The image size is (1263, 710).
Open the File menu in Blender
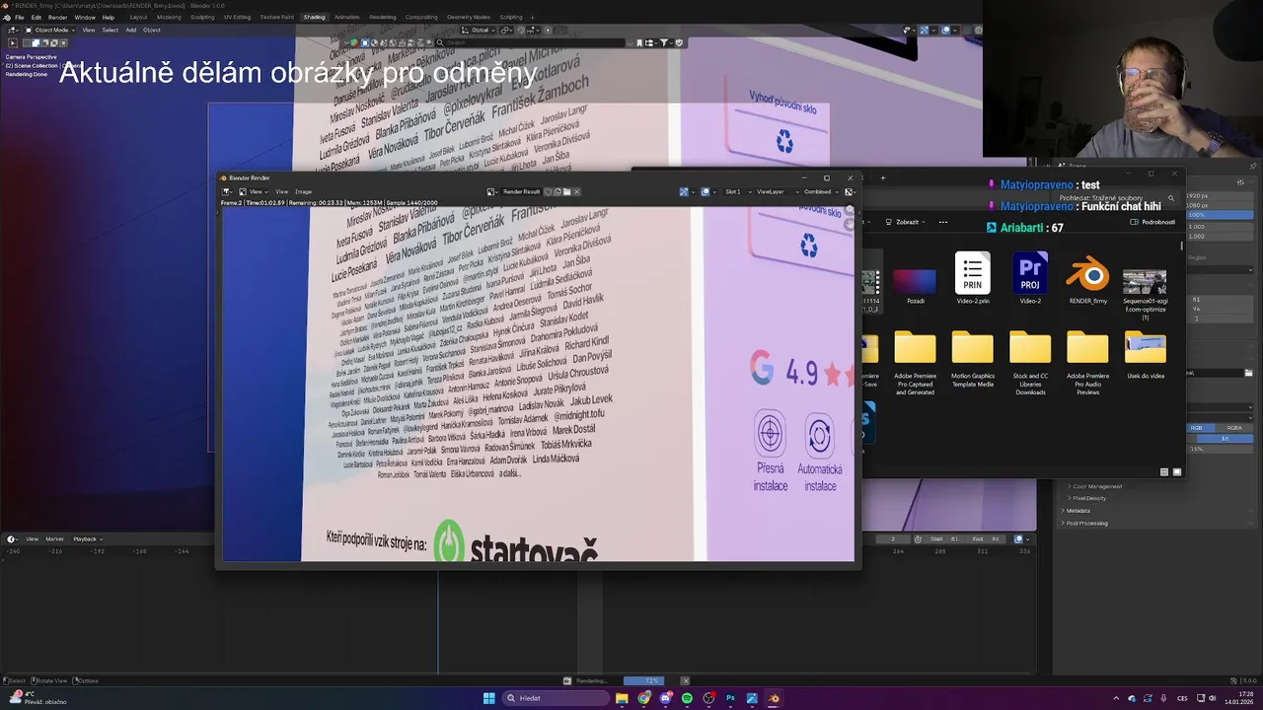click(19, 17)
